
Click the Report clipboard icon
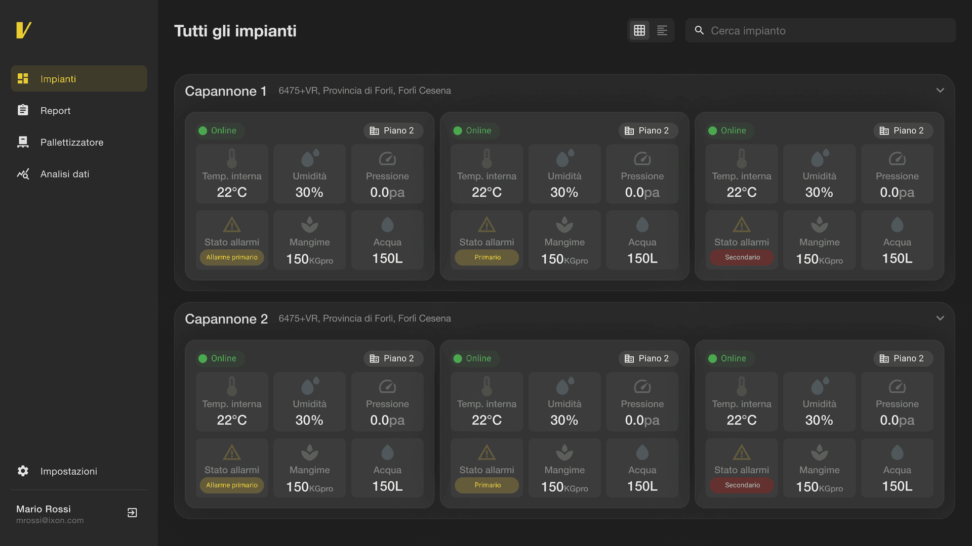tap(23, 110)
